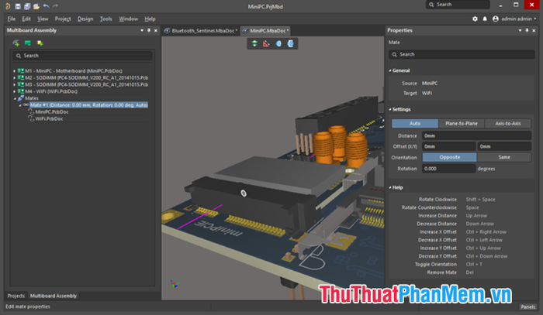Select Multiboard Assembly bottom tab
This screenshot has height=315, width=543.
(x=54, y=296)
